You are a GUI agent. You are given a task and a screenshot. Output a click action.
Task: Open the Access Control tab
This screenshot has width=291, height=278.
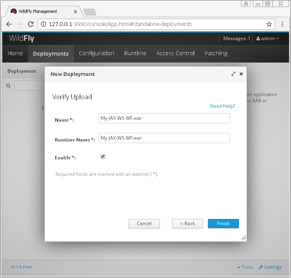click(176, 53)
